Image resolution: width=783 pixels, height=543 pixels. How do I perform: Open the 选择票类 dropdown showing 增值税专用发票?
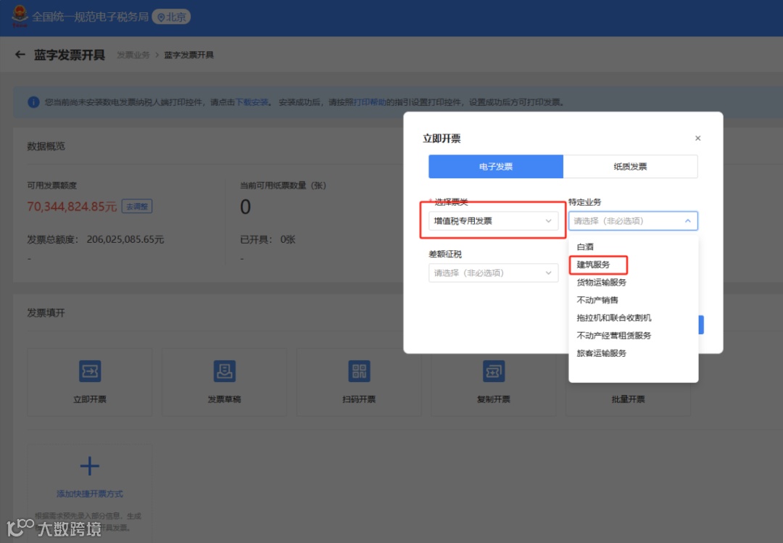tap(494, 221)
